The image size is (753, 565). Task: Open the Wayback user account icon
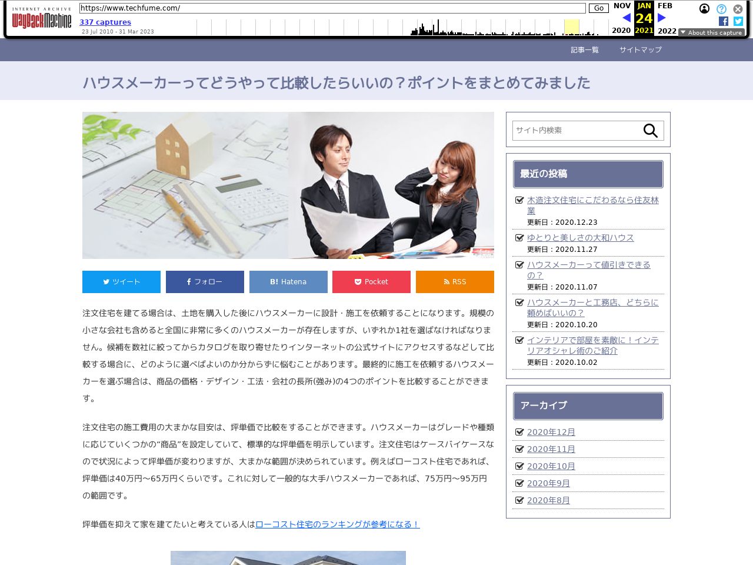(x=704, y=9)
